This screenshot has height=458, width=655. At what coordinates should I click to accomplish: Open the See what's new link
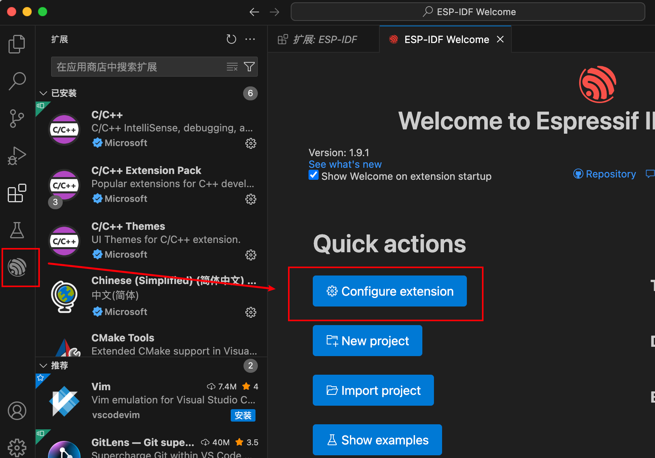345,164
